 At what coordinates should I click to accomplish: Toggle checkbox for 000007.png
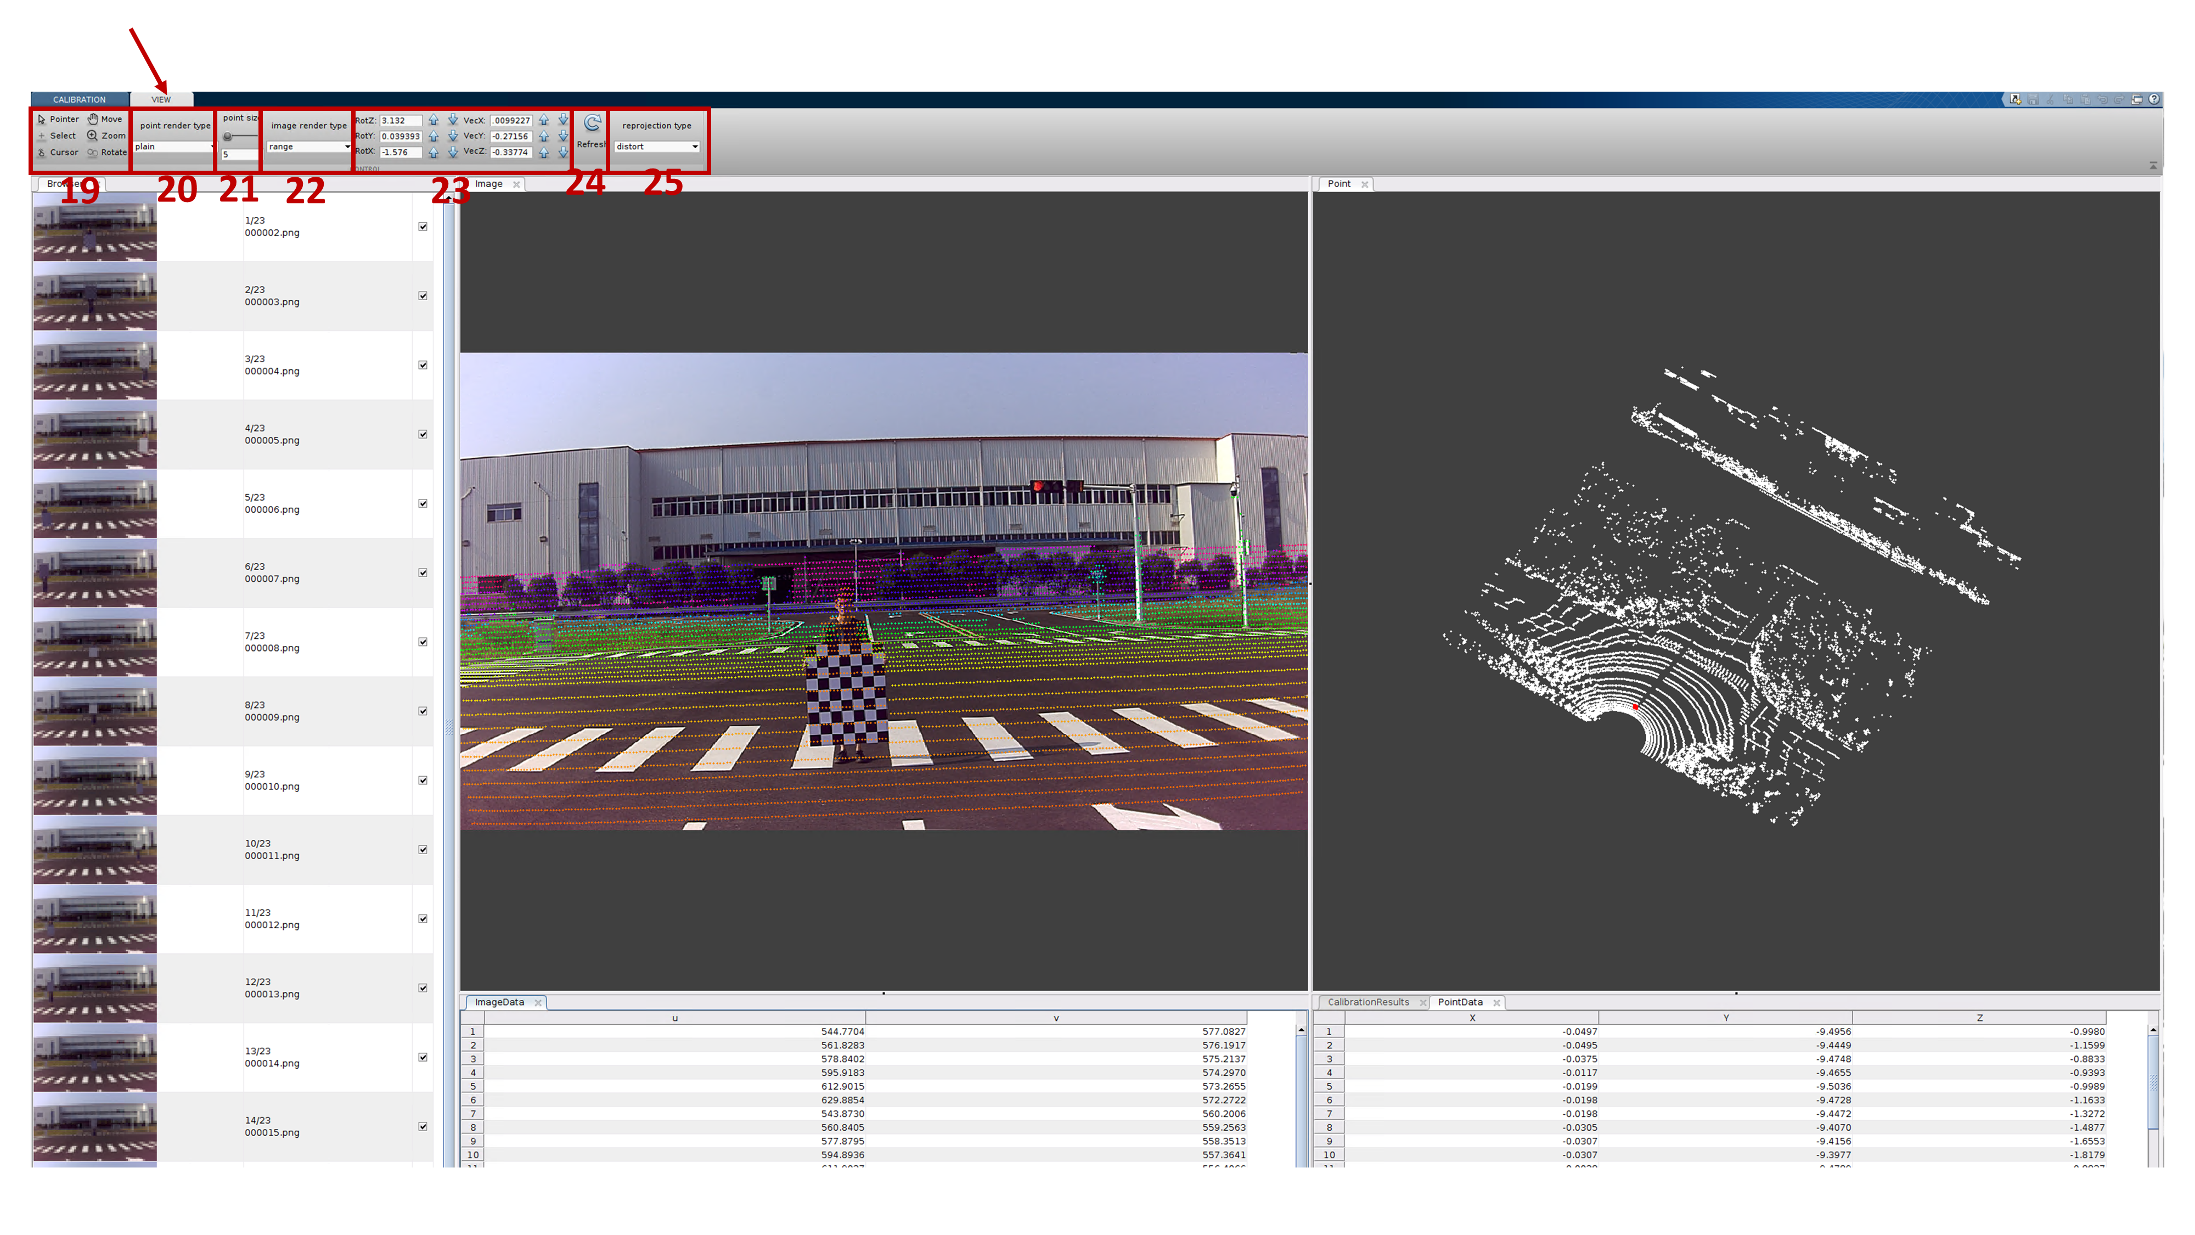(x=423, y=572)
